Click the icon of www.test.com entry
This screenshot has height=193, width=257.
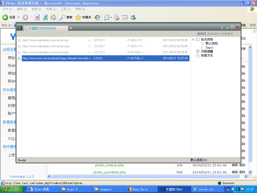tap(19, 58)
